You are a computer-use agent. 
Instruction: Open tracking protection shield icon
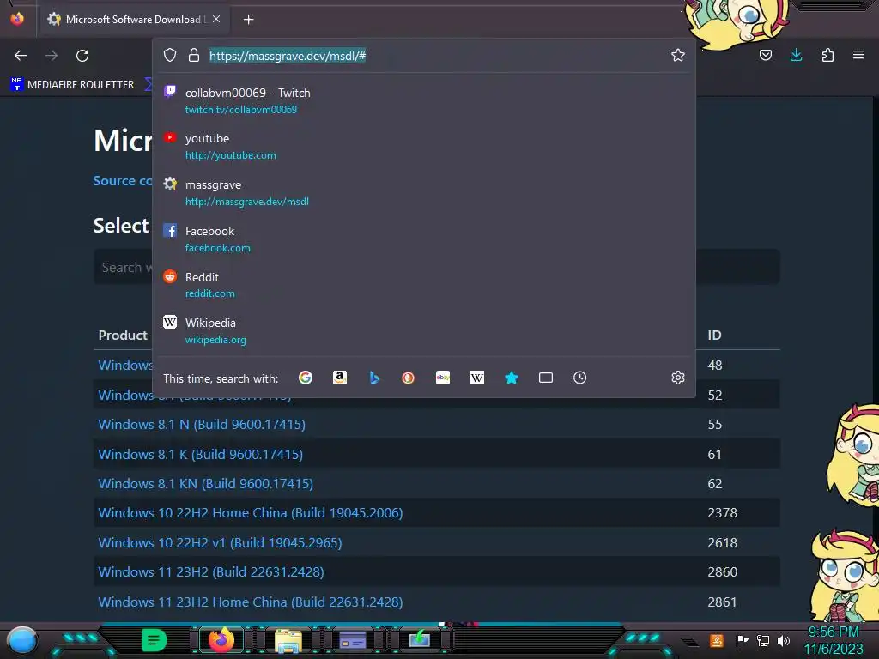point(170,55)
